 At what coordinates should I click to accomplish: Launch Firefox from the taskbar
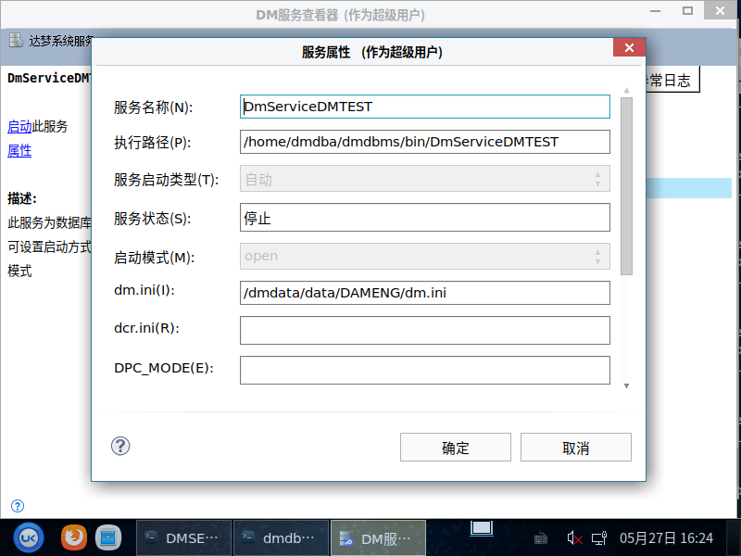tap(74, 538)
